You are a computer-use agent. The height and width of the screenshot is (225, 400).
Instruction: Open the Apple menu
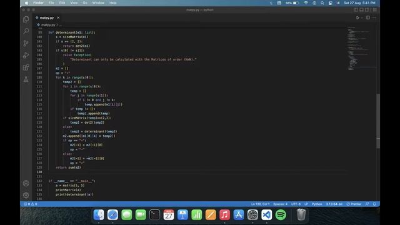pyautogui.click(x=26, y=3)
